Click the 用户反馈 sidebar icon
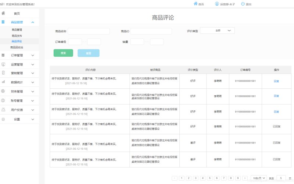This screenshot has width=294, height=184. point(3,110)
